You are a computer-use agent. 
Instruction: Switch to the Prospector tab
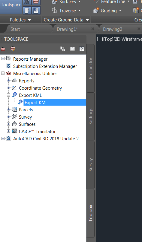click(x=91, y=68)
